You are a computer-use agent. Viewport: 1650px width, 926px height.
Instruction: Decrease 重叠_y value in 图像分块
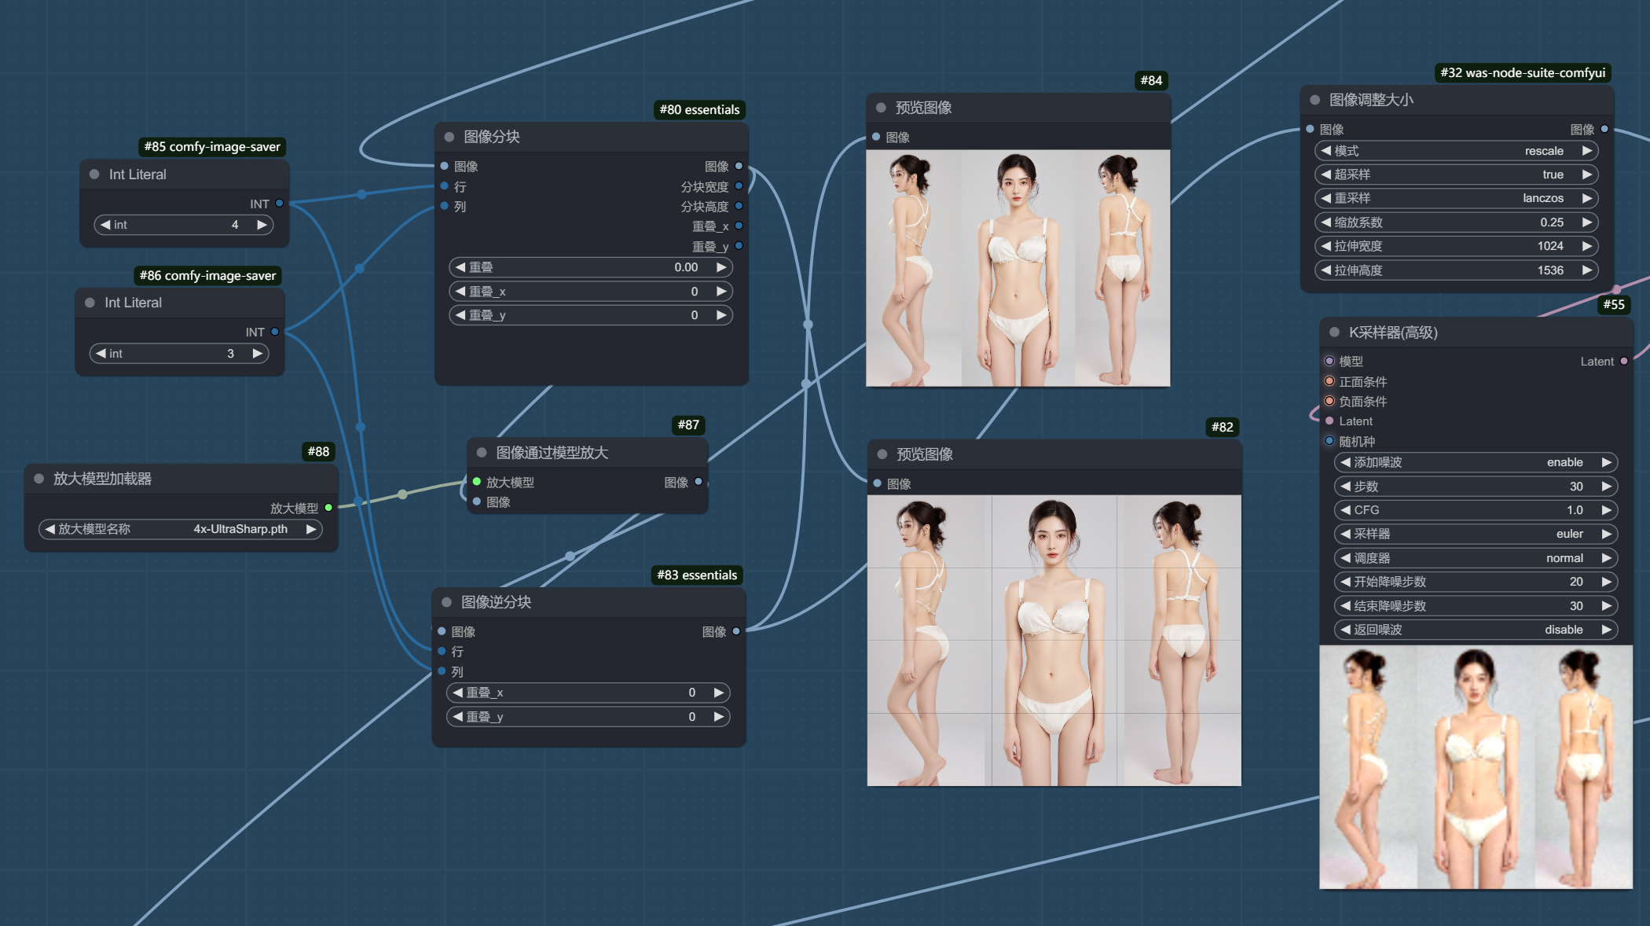[460, 315]
